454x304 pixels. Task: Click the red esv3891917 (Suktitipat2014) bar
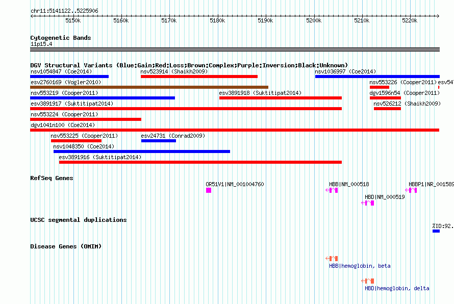point(186,109)
